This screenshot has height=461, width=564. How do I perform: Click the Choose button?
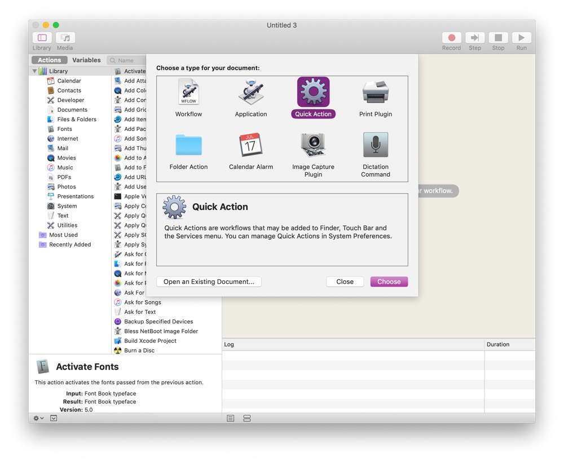(389, 282)
